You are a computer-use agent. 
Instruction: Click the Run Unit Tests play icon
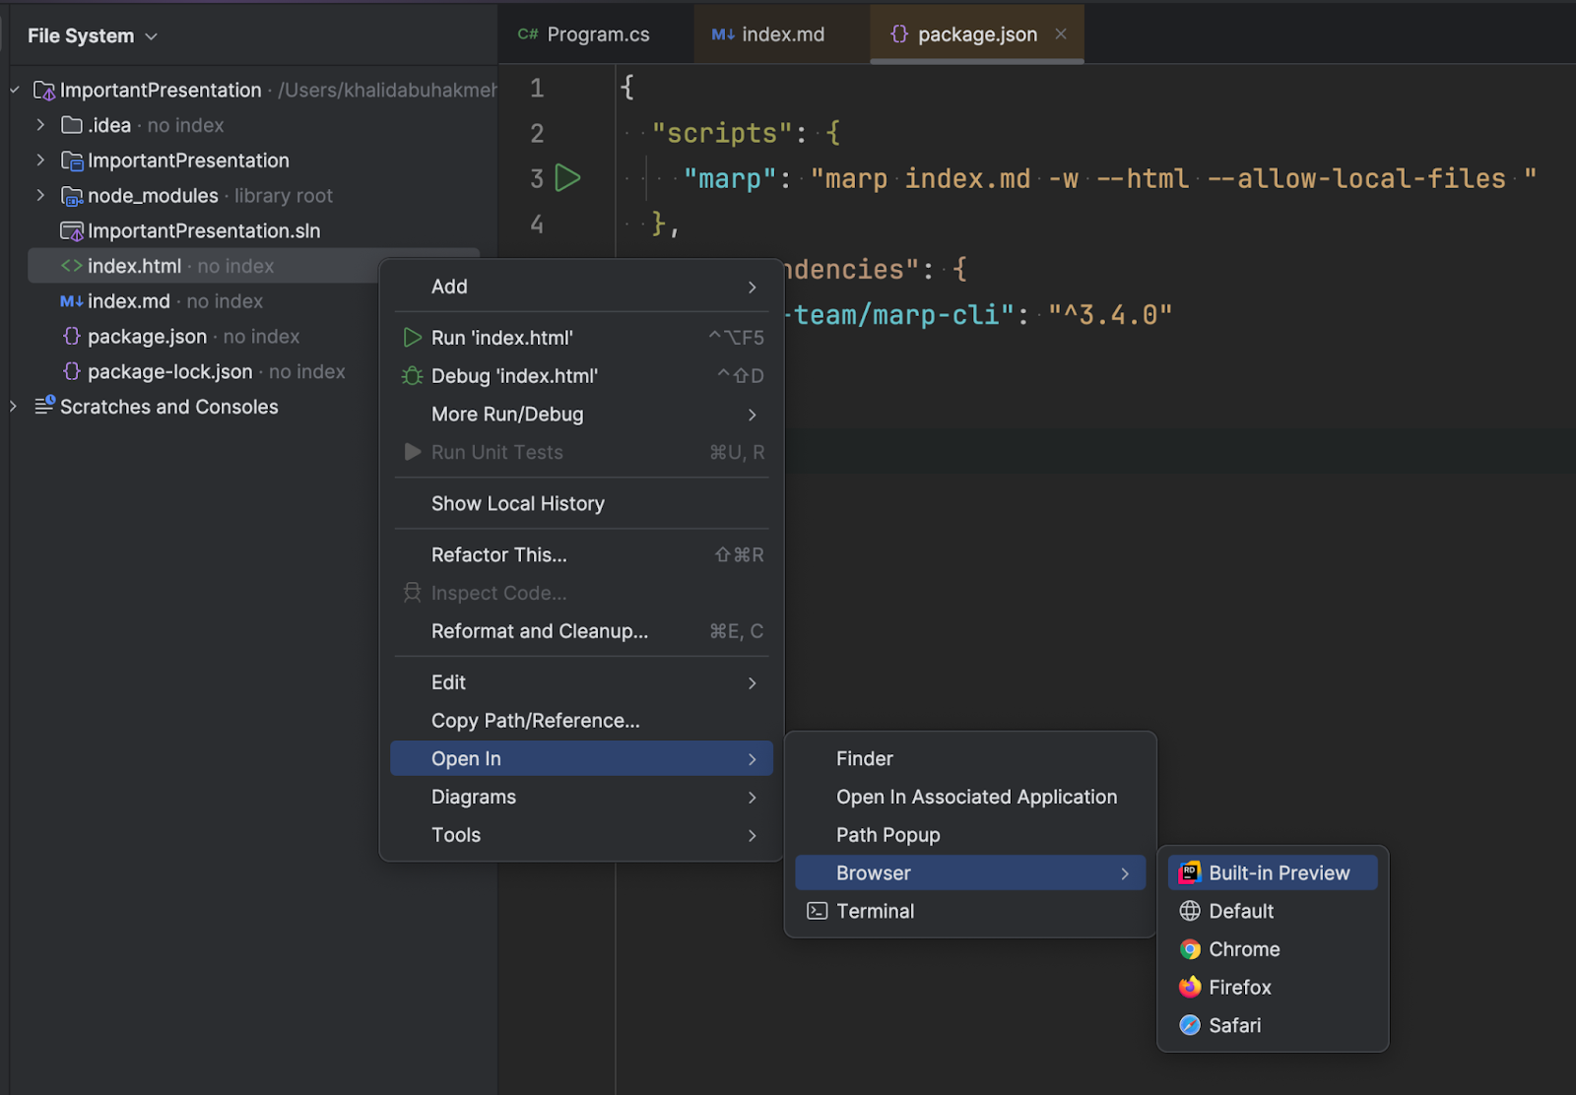point(412,452)
